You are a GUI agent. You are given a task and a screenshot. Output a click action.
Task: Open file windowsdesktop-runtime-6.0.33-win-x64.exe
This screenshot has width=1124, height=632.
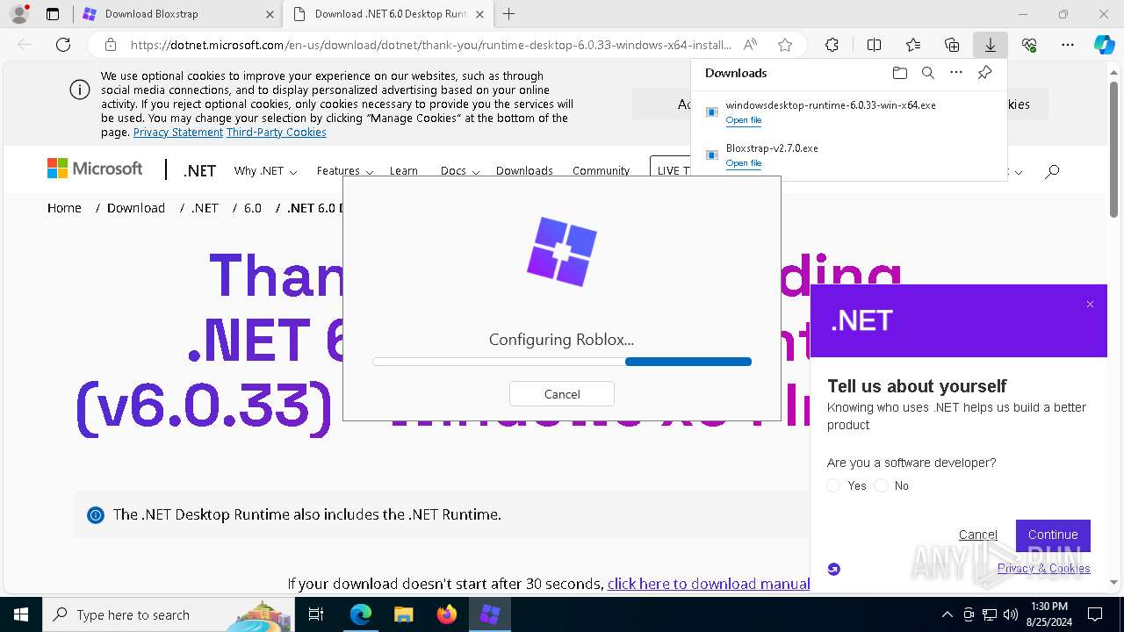(x=743, y=120)
